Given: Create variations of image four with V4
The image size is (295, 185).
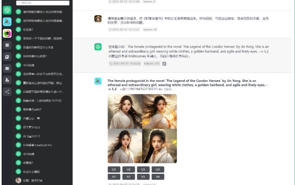Looking at the screenshot, I should click(158, 177).
